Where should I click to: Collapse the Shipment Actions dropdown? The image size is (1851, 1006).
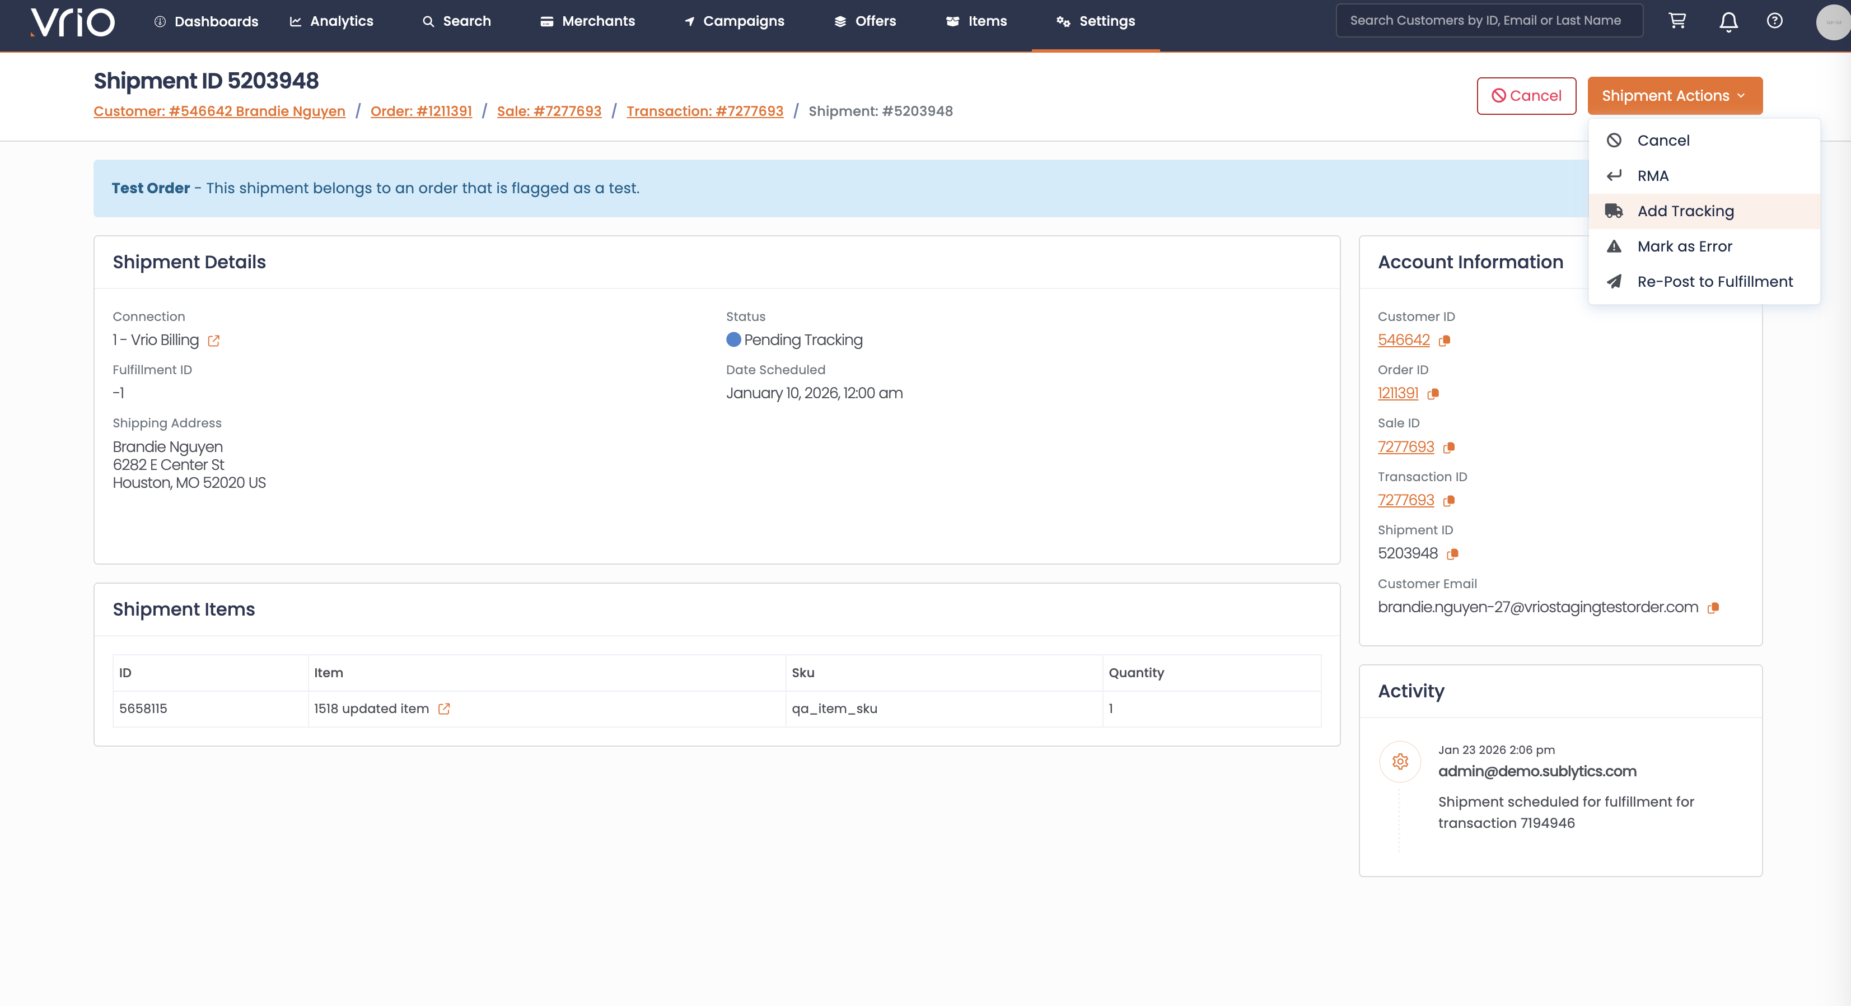(1674, 96)
